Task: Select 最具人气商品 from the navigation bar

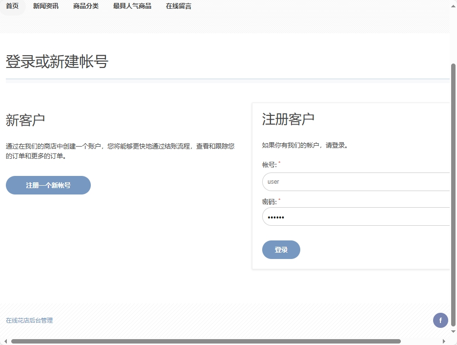Action: [132, 6]
